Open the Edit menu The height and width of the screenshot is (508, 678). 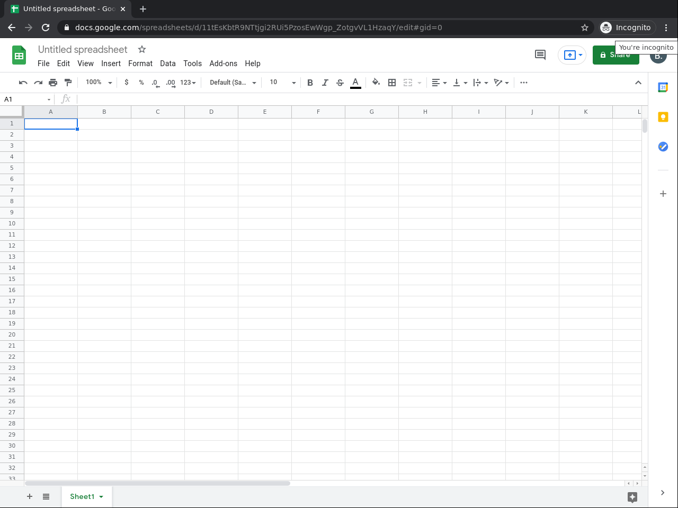pyautogui.click(x=64, y=63)
